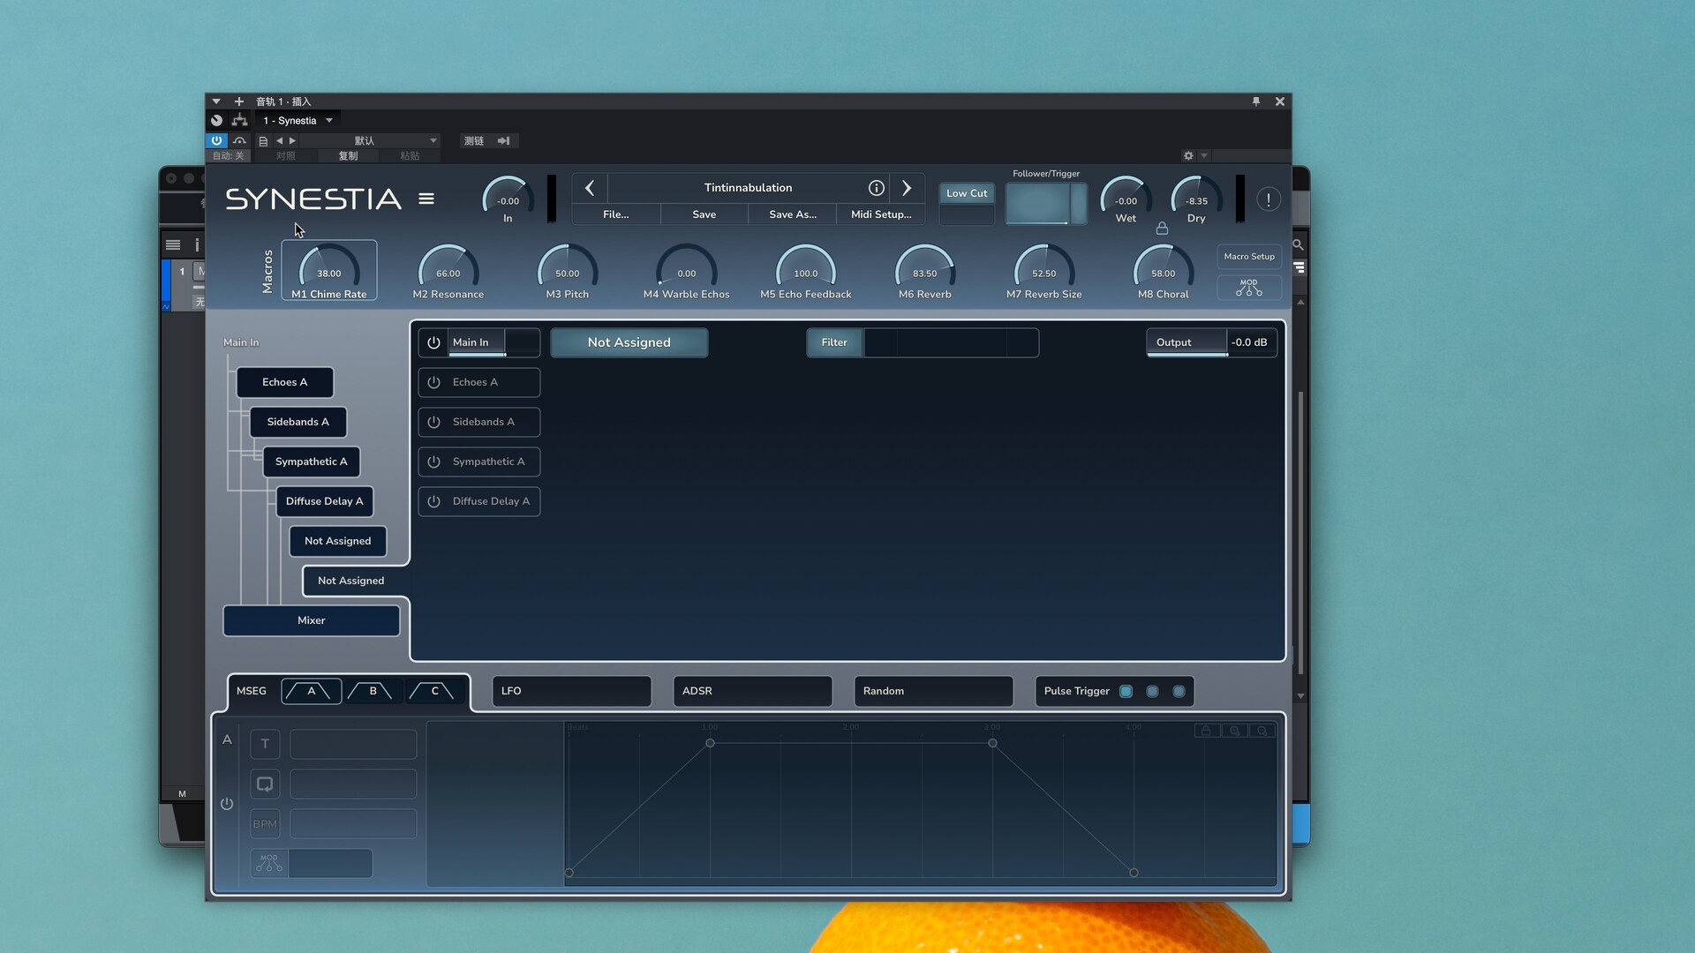This screenshot has width=1695, height=953.
Task: Pin the plugin window
Action: pyautogui.click(x=1256, y=101)
